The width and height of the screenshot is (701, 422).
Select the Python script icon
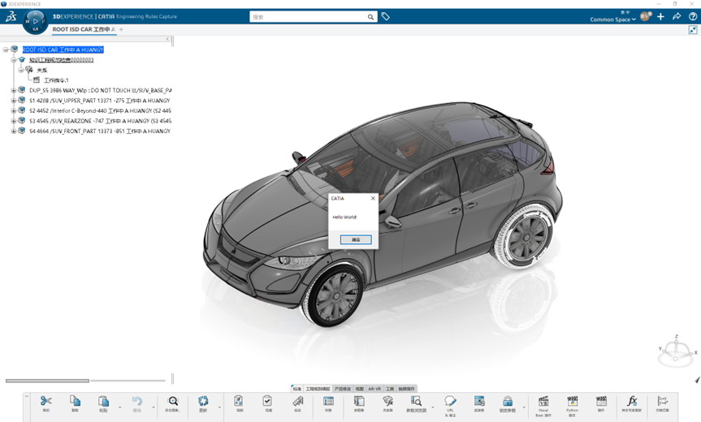pyautogui.click(x=572, y=401)
